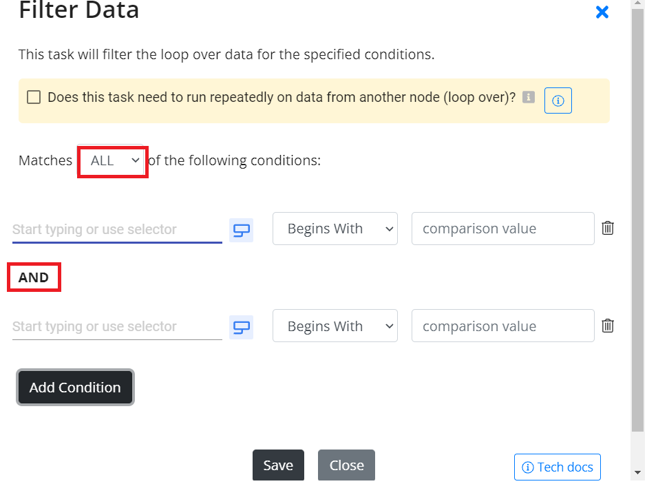
Task: Open first condition's Begins With operator dropdown
Action: (x=335, y=229)
